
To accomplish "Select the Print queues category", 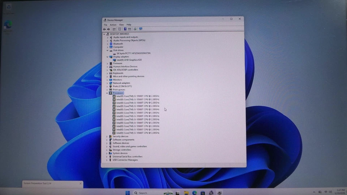I will coord(119,90).
